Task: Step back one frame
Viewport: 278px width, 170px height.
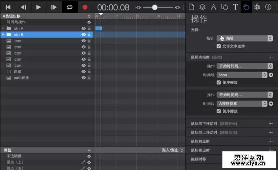Action: point(23,7)
